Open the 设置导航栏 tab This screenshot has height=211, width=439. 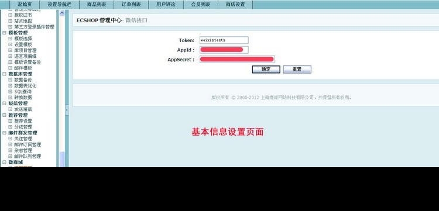tap(60, 5)
